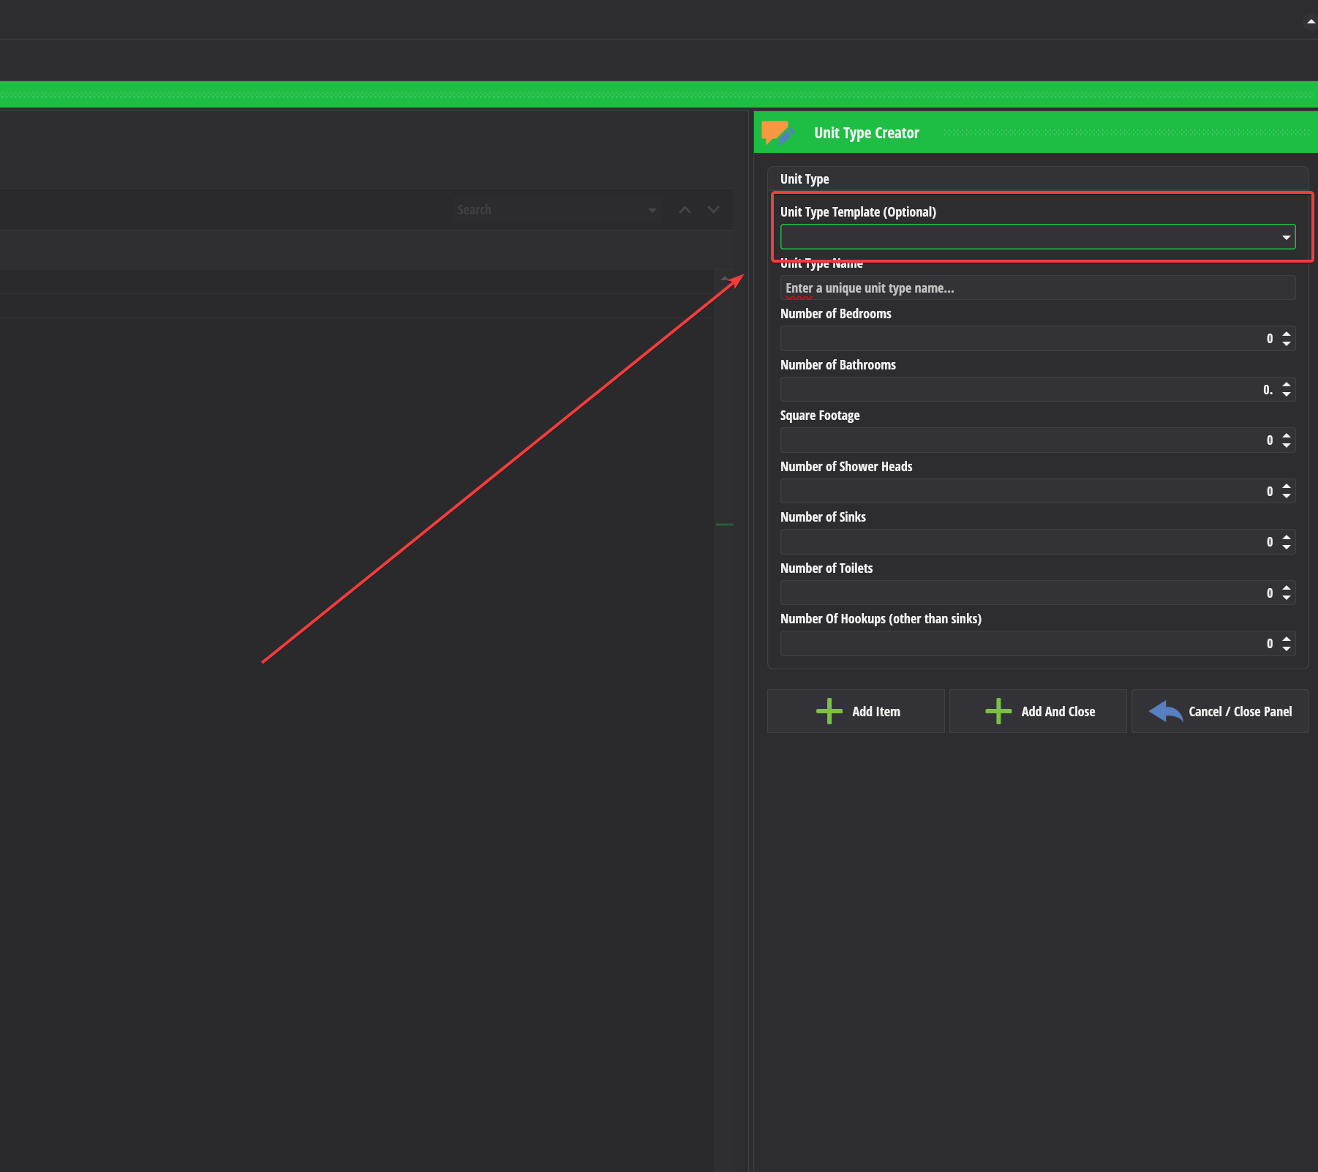The image size is (1318, 1172).
Task: Open the Unit Type Template dropdown
Action: (1285, 237)
